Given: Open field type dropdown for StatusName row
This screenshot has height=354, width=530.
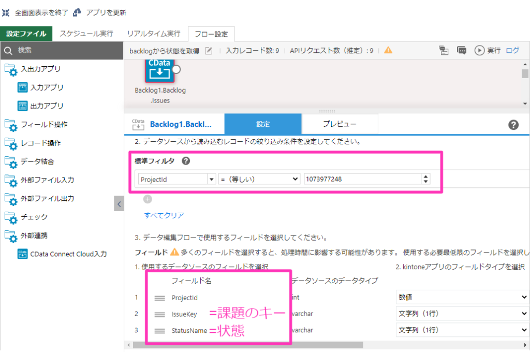Looking at the screenshot, I should click(462, 330).
